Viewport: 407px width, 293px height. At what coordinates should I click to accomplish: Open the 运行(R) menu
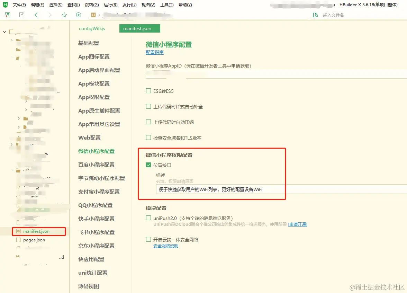111,5
